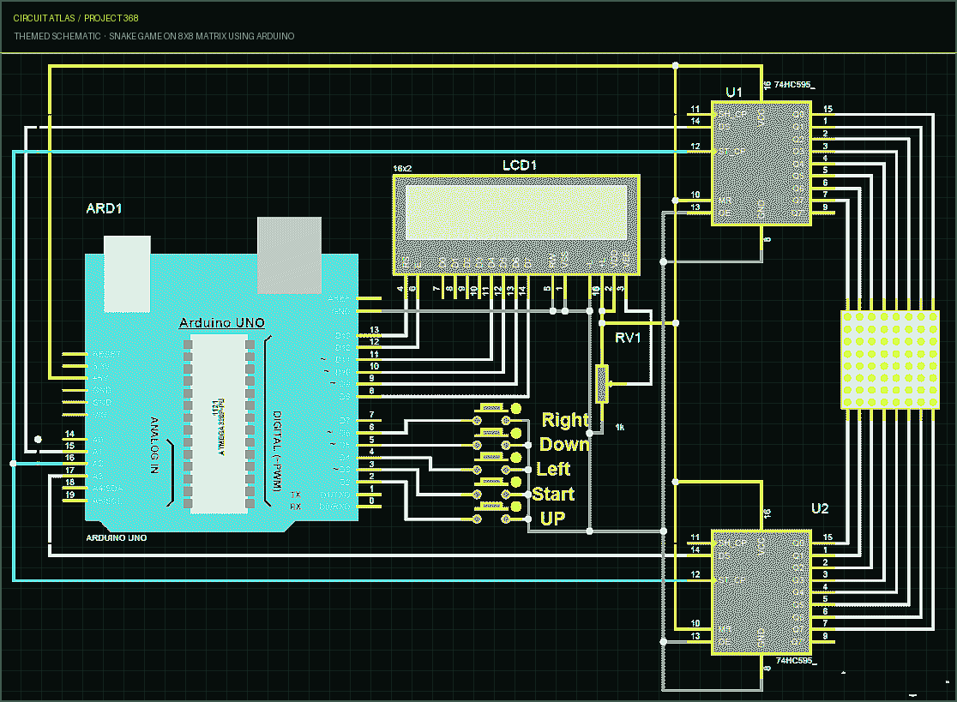Image resolution: width=957 pixels, height=702 pixels.
Task: Click the Arduino USB connector block
Action: 289,255
